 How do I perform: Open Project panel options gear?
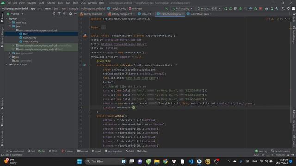click(70, 14)
